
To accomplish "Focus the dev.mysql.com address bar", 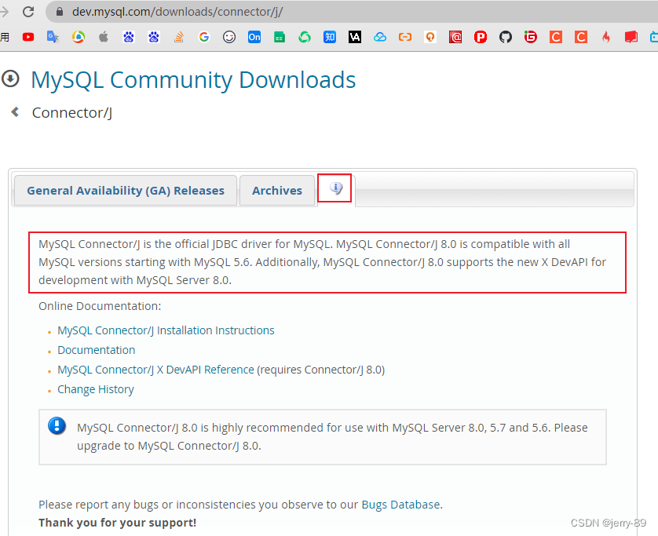I will pos(353,12).
